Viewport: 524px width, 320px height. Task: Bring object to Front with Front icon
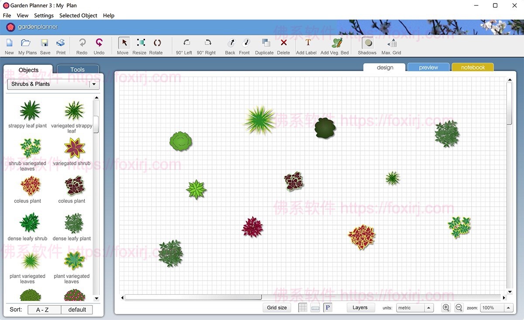[245, 43]
